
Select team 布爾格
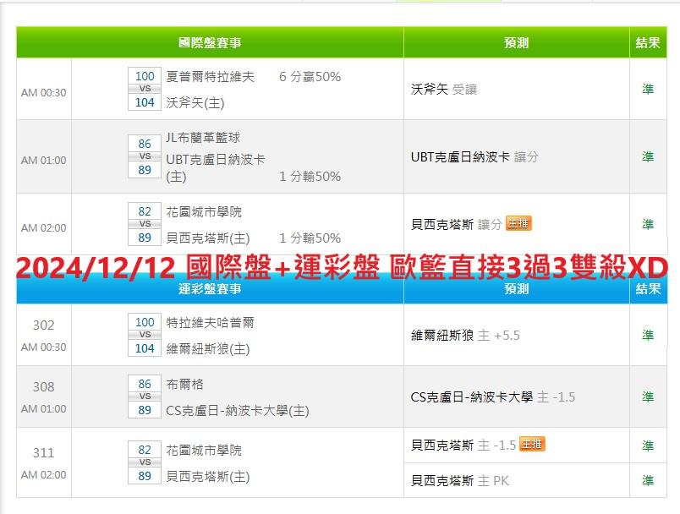184,385
